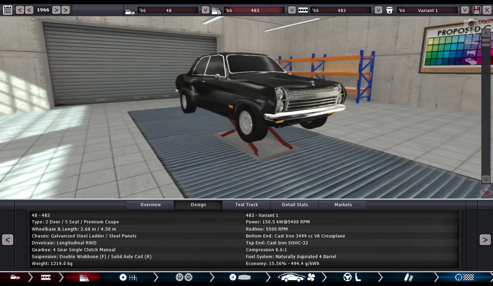Click the down arrow below the vertical slider
This screenshot has height=286, width=493.
tap(486, 179)
